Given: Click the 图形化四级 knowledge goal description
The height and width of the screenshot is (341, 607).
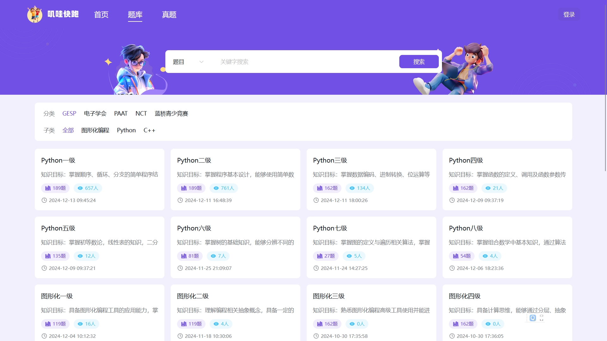Looking at the screenshot, I should pos(507,310).
